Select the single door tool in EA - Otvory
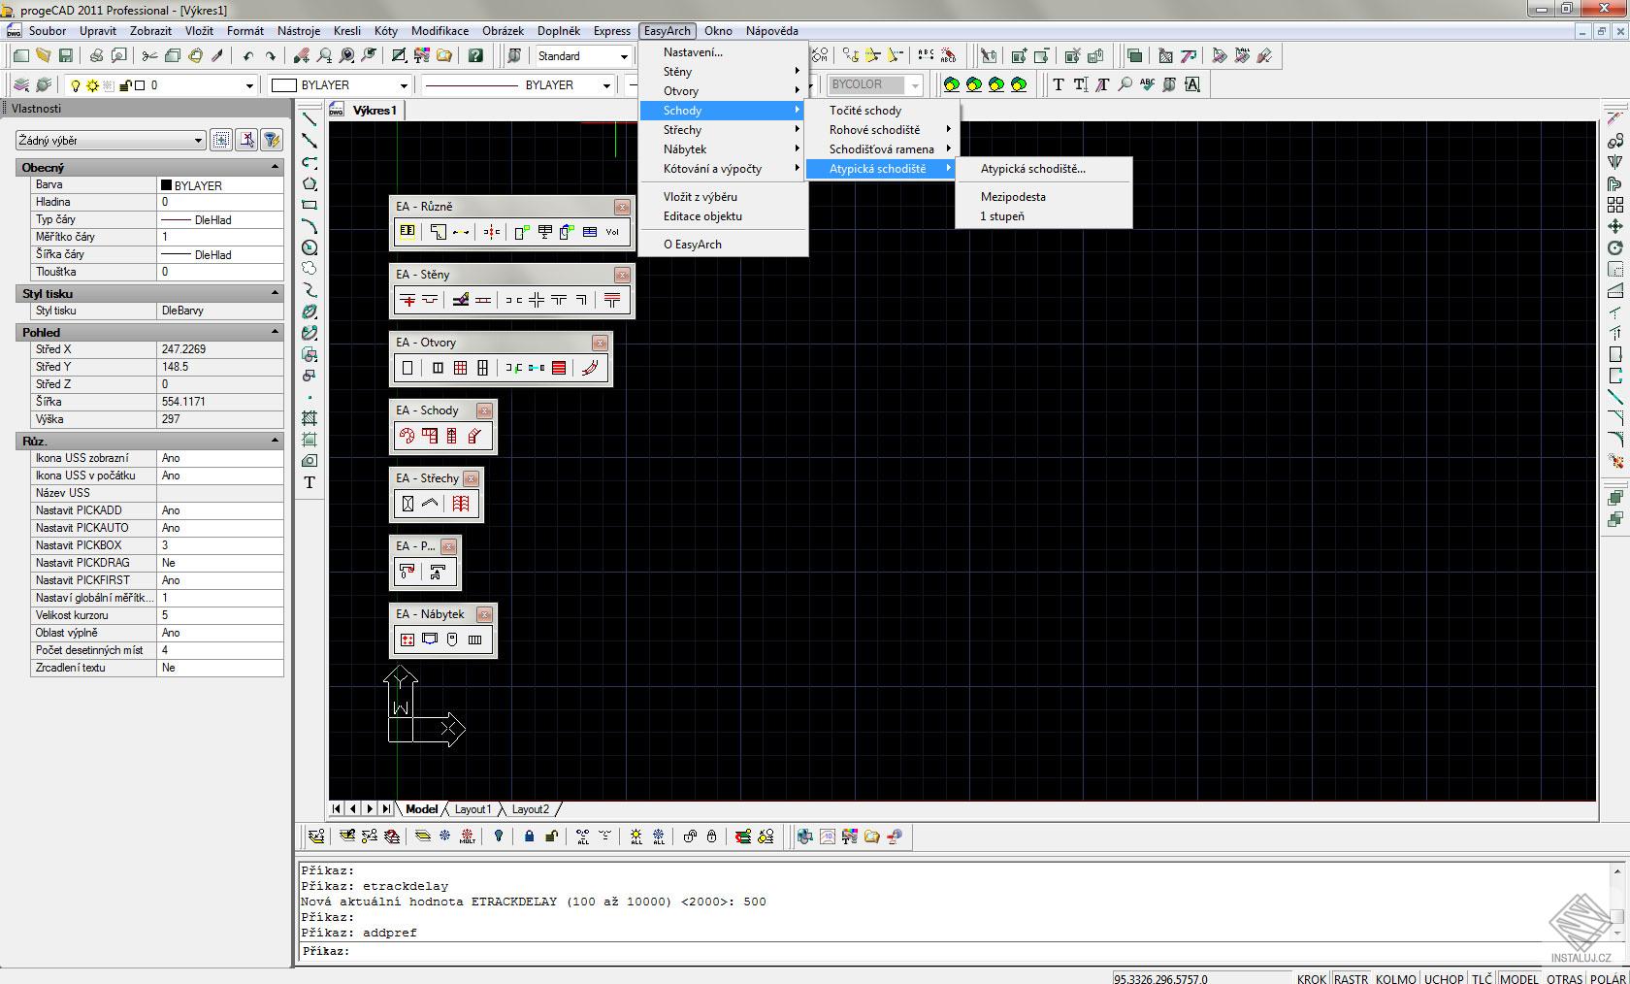This screenshot has height=984, width=1630. (407, 368)
